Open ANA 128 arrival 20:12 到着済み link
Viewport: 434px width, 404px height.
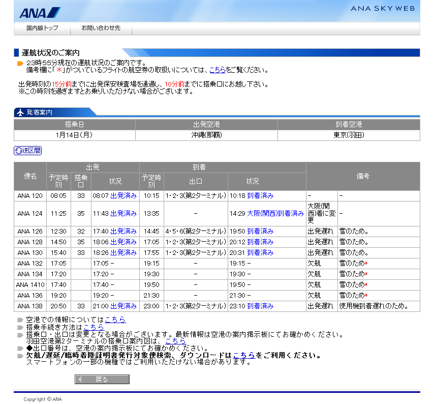pyautogui.click(x=260, y=242)
